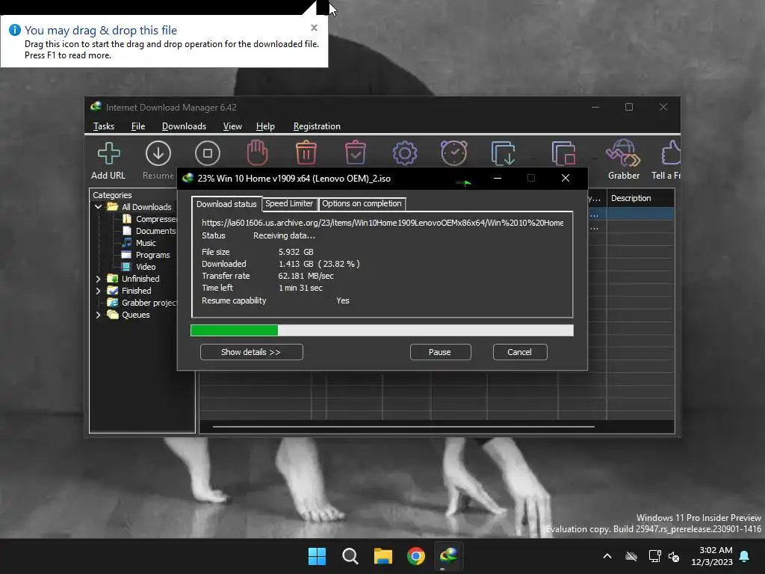765x574 pixels.
Task: Expand the Queues category
Action: click(x=98, y=315)
